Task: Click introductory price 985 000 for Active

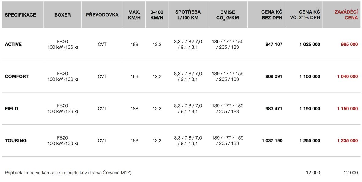Action: coord(349,44)
